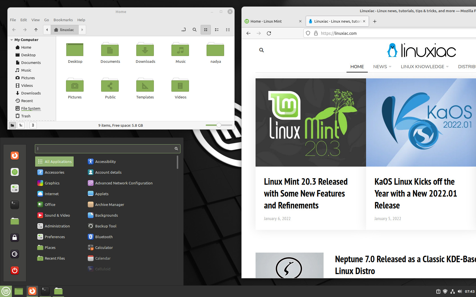Open the Linux Mint 20.3 Released article
The height and width of the screenshot is (297, 476).
[306, 194]
